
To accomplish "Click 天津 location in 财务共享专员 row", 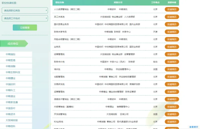I will click(x=155, y=32).
